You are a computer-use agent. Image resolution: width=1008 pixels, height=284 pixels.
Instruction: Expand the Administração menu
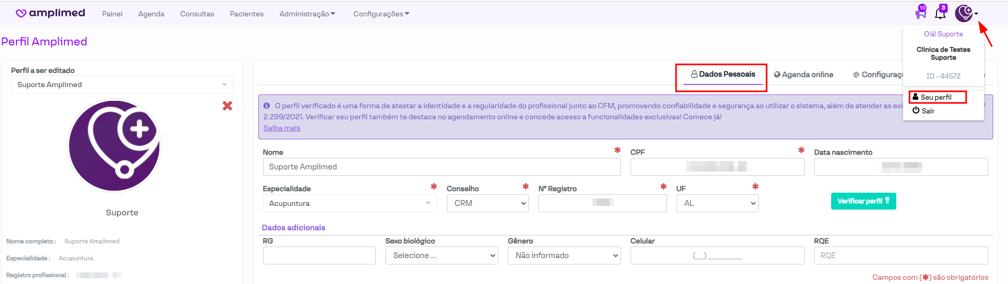[x=307, y=14]
